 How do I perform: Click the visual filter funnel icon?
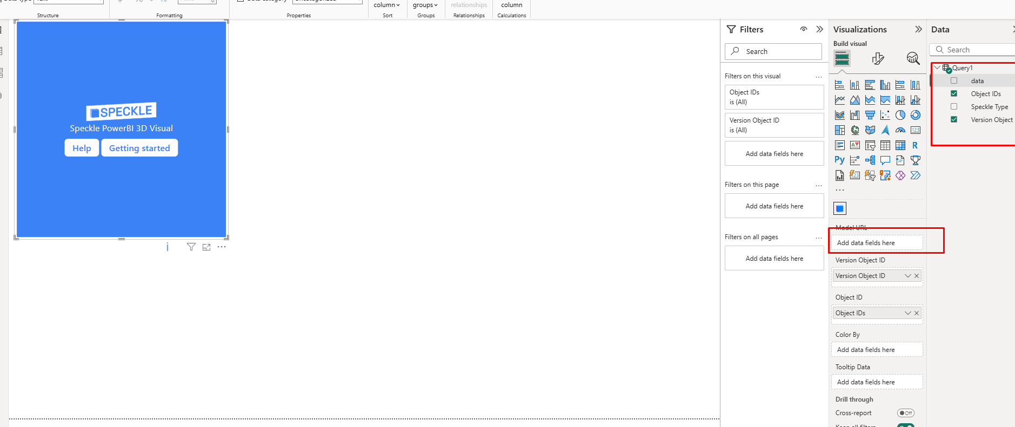(191, 247)
